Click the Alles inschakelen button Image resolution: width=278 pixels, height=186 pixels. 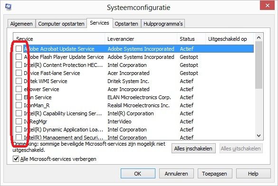pos(193,149)
